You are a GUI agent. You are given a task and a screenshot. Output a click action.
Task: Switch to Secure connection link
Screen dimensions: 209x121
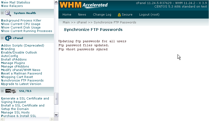click(x=127, y=15)
